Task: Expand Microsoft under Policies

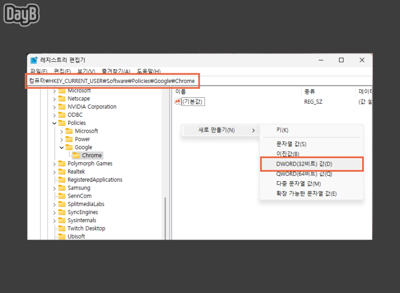Action: [61, 132]
